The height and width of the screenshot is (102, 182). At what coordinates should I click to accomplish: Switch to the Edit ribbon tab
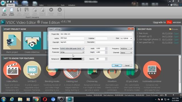point(27,5)
